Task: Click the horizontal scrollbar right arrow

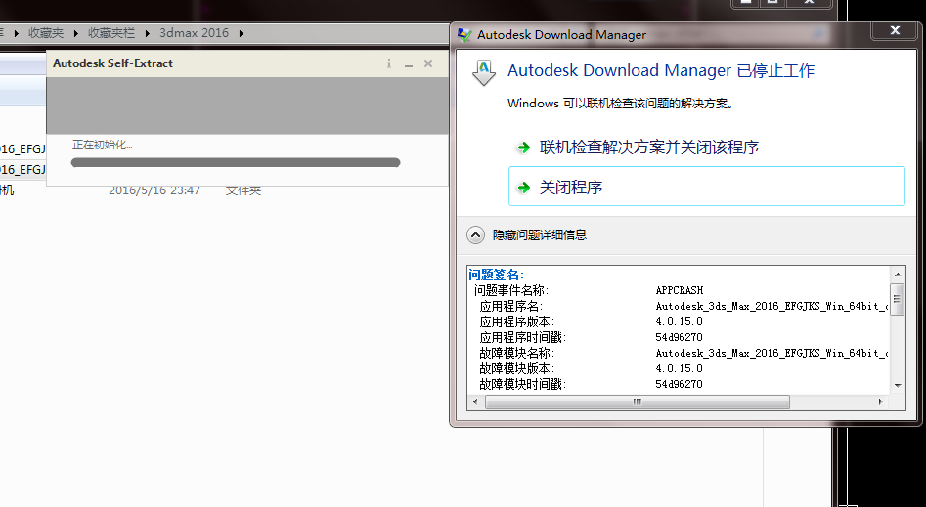Action: tap(880, 401)
